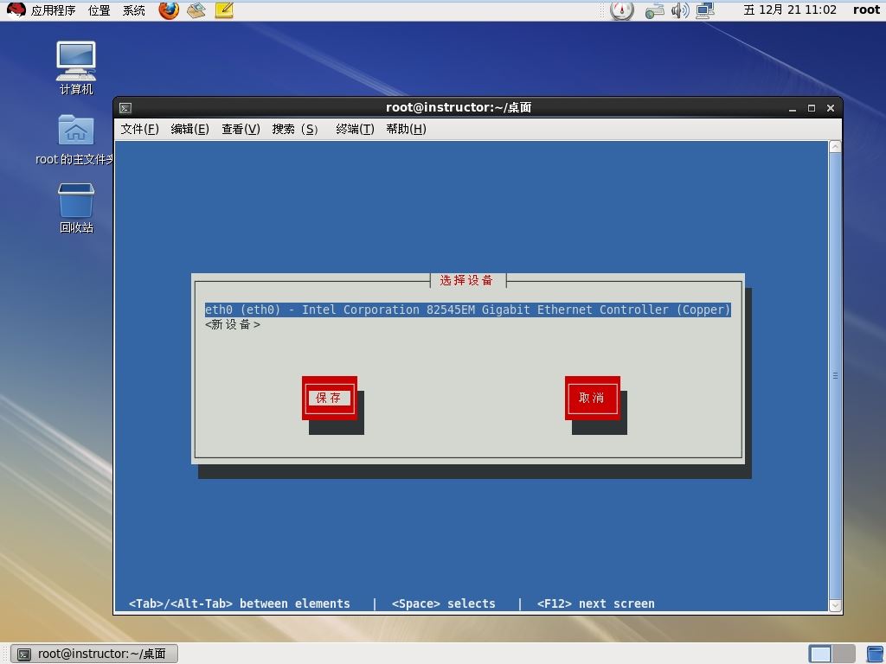
Task: Click the terminal window title icon
Action: (x=125, y=108)
